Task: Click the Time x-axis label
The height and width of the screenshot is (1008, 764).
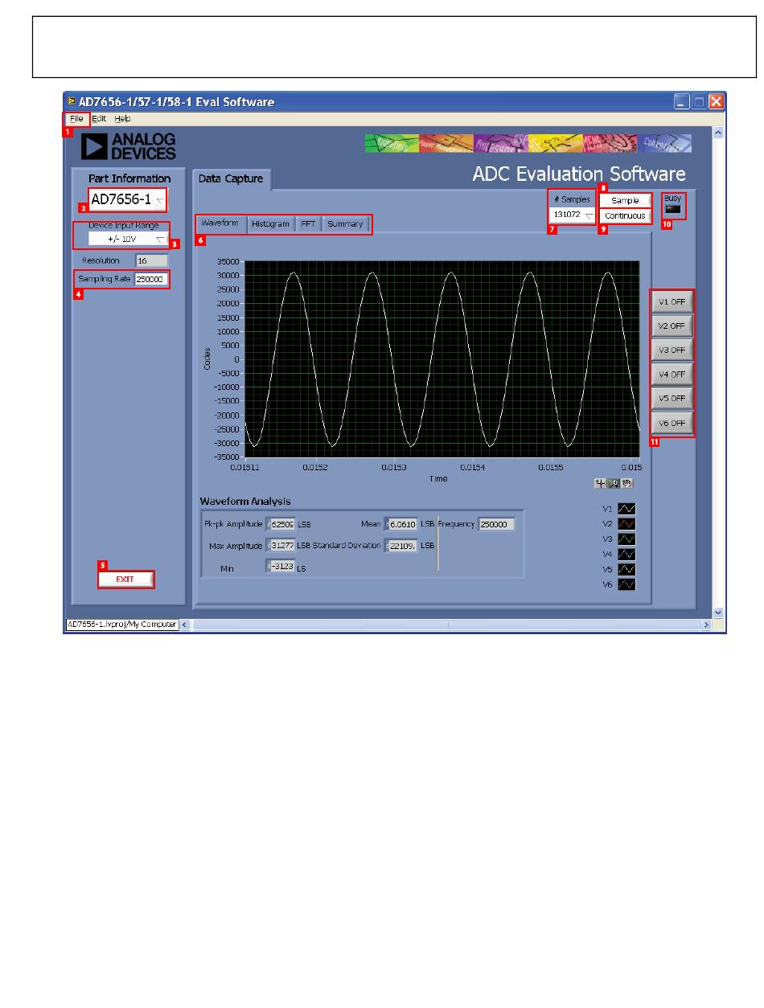Action: pyautogui.click(x=438, y=479)
